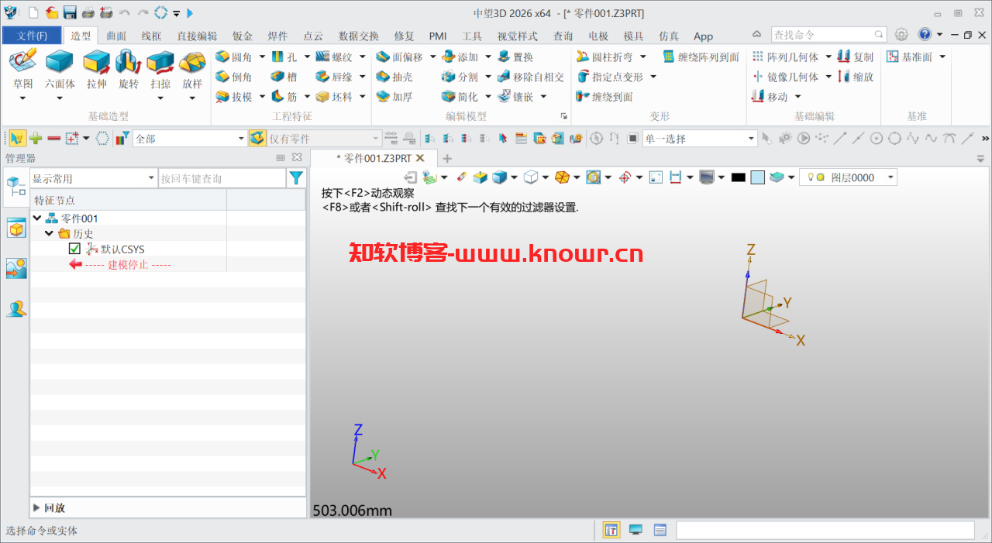Apply 拔模 draft feature
Viewport: 992px width, 543px height.
[x=234, y=97]
